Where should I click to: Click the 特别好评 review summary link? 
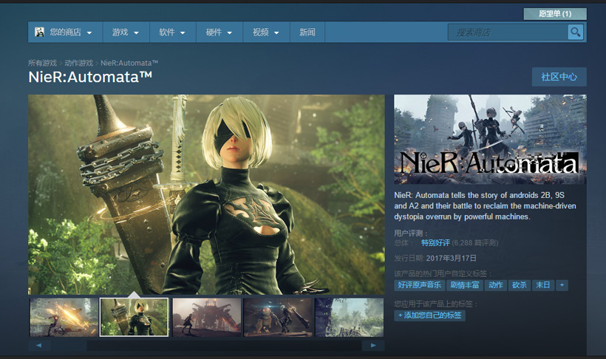435,243
